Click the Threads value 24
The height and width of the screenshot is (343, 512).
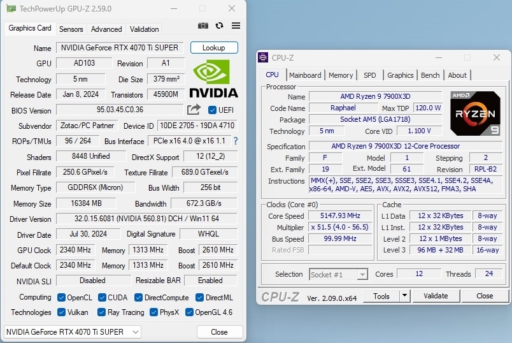click(489, 274)
